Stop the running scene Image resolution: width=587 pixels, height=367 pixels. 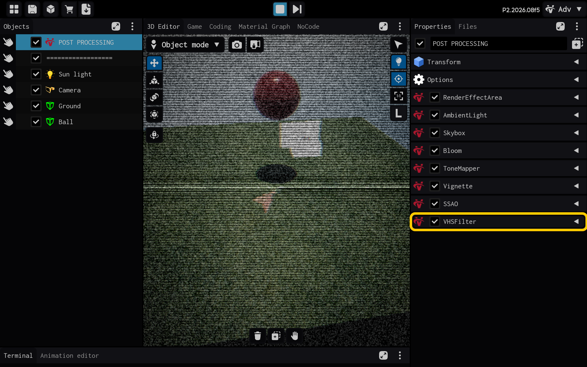point(280,9)
